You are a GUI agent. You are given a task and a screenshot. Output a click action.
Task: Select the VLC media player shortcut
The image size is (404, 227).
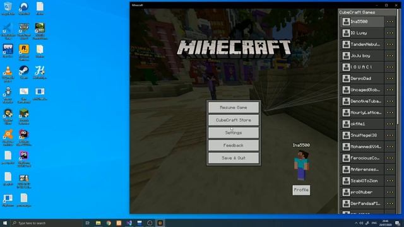(x=8, y=74)
